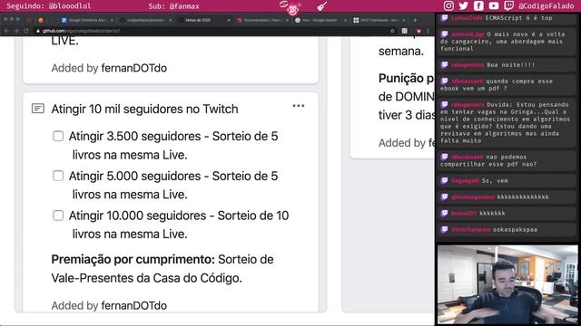Open fernanDOTdo link under the LIVE. card
Image resolution: width=581 pixels, height=326 pixels.
[133, 68]
